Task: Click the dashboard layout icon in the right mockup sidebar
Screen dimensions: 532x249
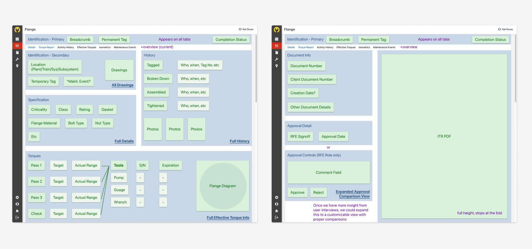Action: (277, 39)
